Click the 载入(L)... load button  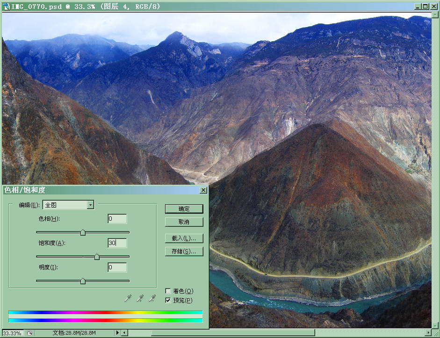tap(184, 238)
